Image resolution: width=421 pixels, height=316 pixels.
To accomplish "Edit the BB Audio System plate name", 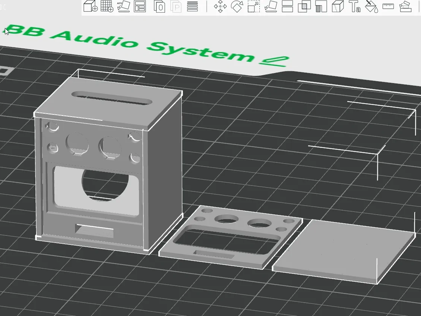I will tap(274, 61).
